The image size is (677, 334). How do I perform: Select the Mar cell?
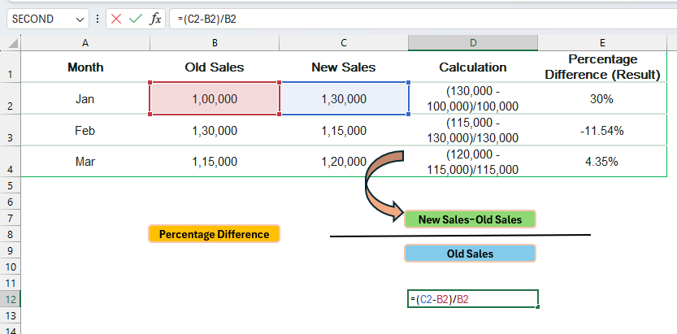tap(85, 162)
